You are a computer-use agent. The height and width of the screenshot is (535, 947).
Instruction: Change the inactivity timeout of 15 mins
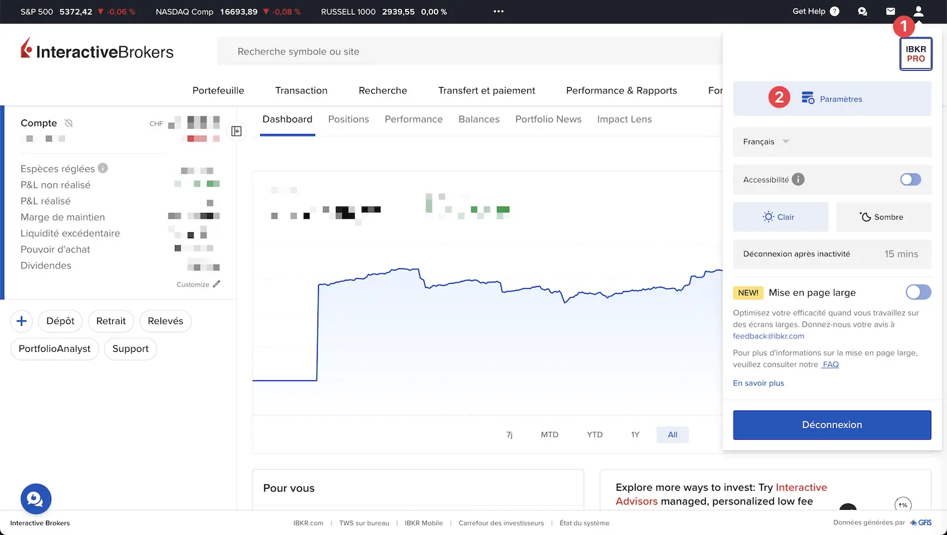coord(832,254)
